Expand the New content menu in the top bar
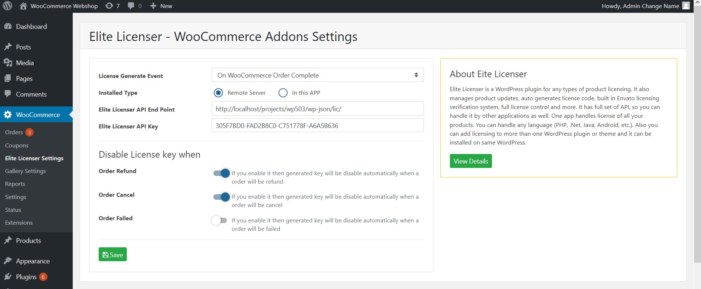 coord(161,6)
